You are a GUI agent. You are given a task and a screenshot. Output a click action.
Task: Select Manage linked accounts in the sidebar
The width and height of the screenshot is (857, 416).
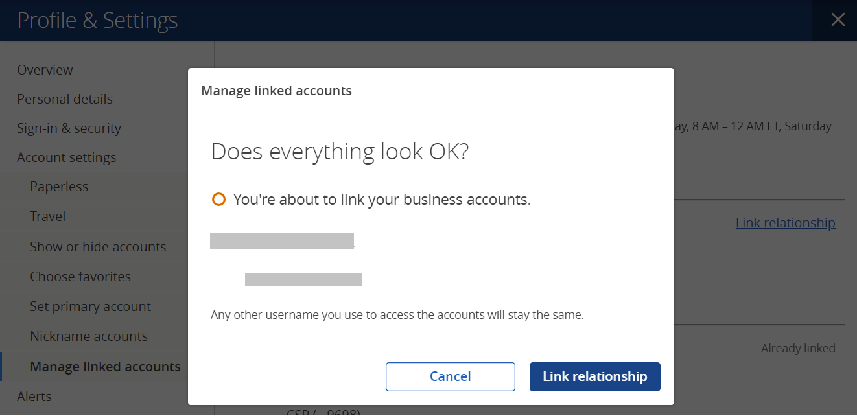tap(105, 366)
